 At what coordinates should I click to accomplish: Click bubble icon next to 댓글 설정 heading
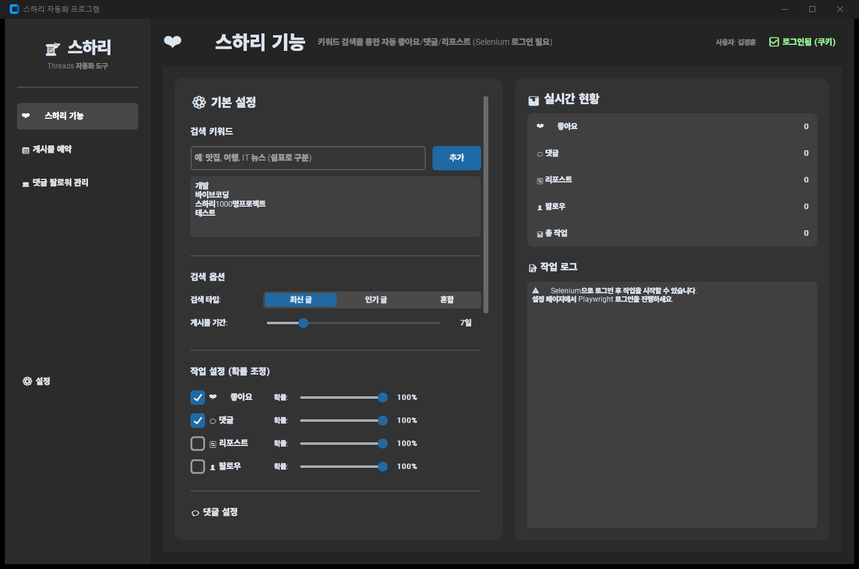point(195,513)
